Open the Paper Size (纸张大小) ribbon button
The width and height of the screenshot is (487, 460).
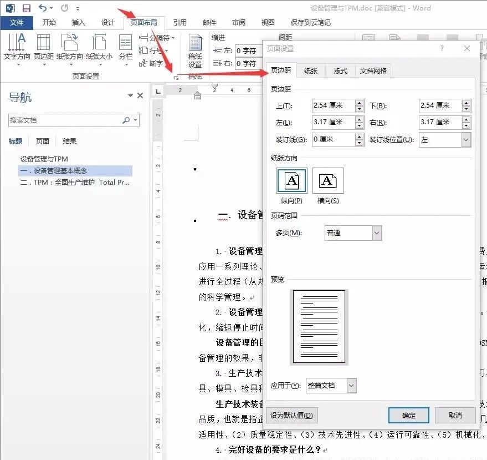tap(99, 49)
